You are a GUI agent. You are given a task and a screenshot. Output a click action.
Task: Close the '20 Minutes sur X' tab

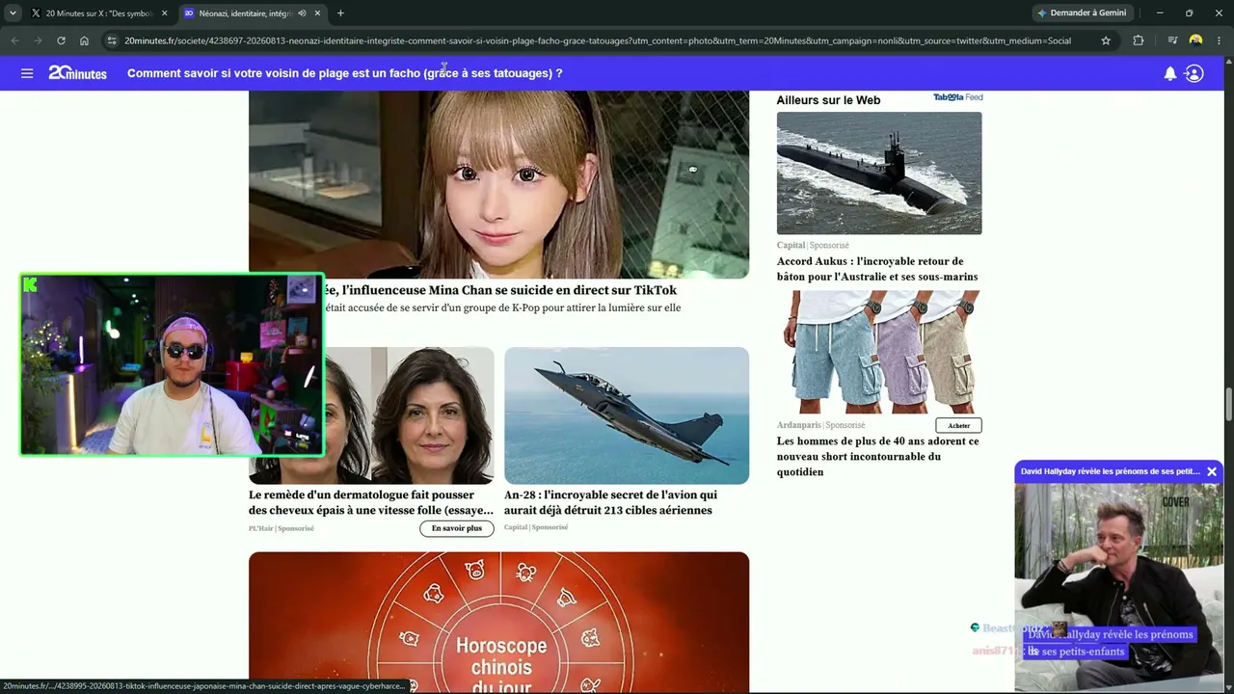click(165, 13)
